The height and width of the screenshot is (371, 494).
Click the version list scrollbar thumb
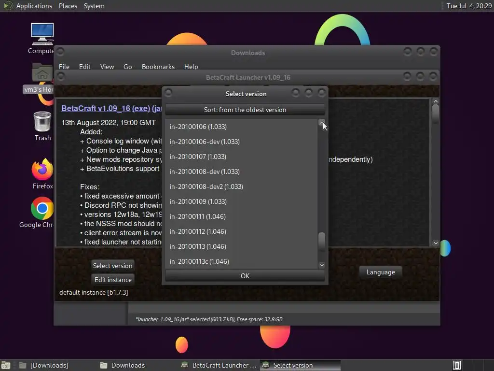pos(322,241)
